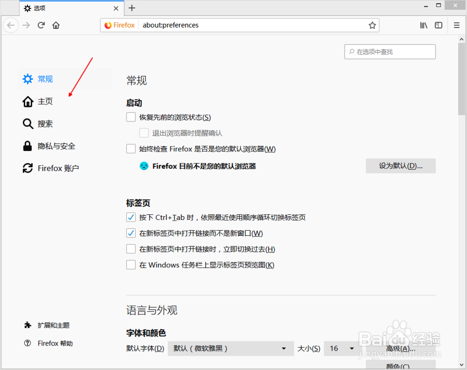Image resolution: width=467 pixels, height=370 pixels.
Task: Show sidebars with the sidebar icon
Action: point(439,25)
